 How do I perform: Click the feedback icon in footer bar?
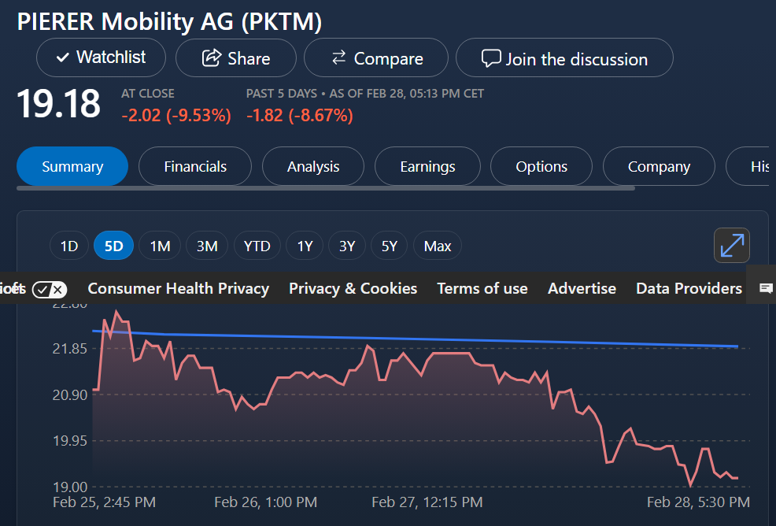coord(766,289)
